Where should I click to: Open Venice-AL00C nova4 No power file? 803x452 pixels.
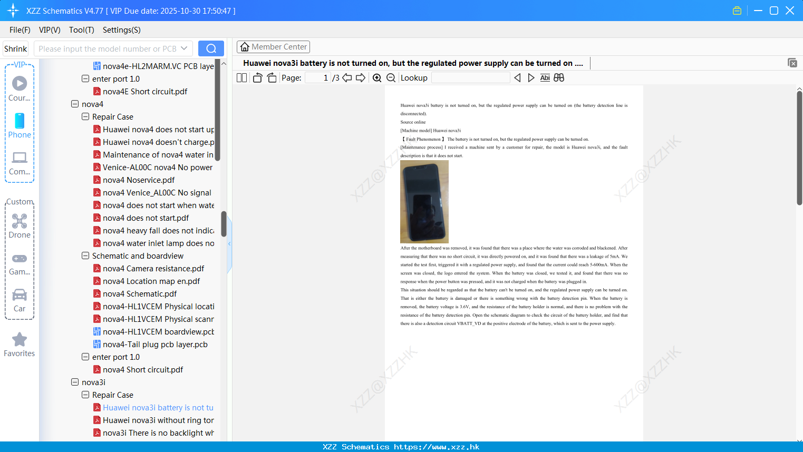(153, 168)
